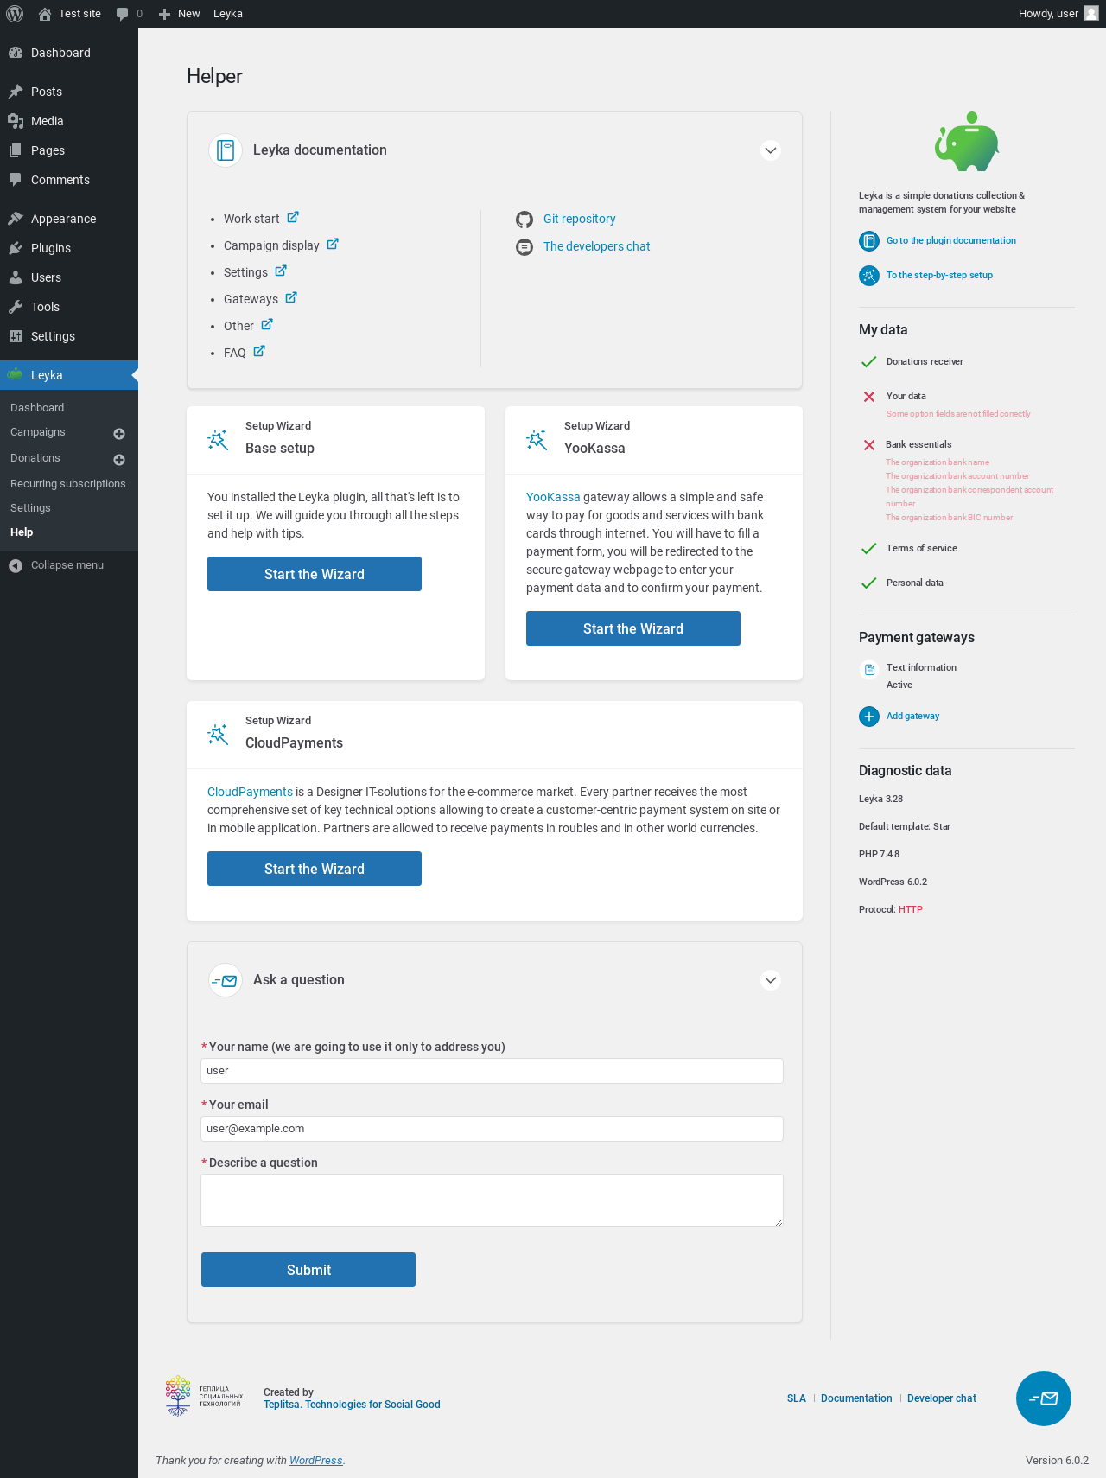Viewport: 1106px width, 1478px height.
Task: Click the user avatar in the admin bar
Action: (1091, 14)
